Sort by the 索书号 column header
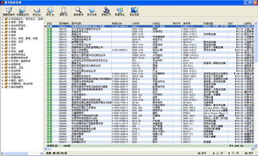 [x=193, y=23]
